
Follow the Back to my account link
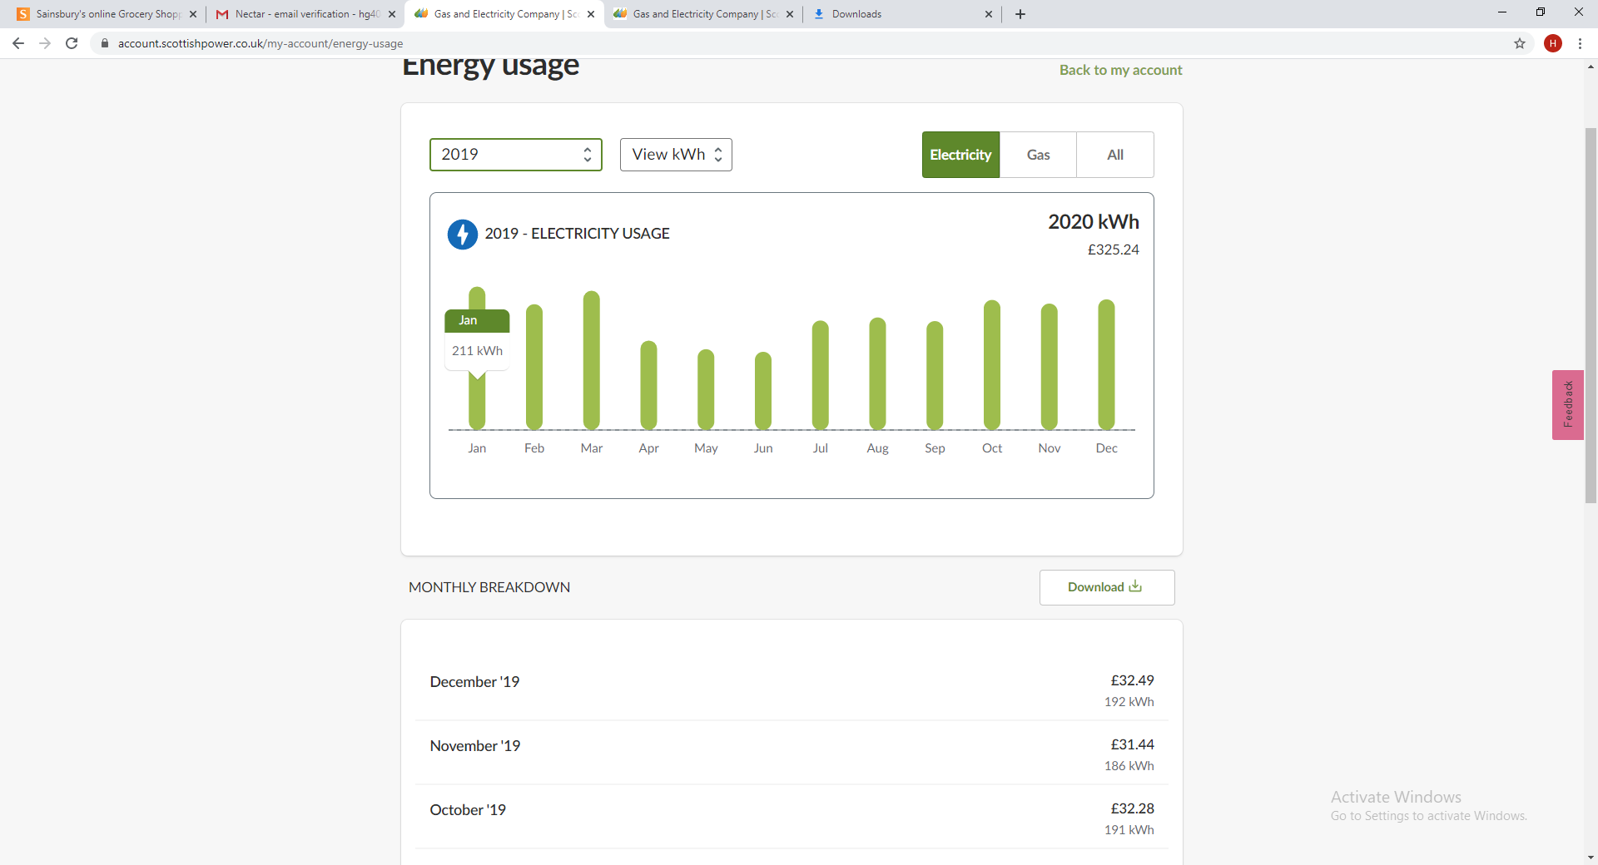(1120, 70)
